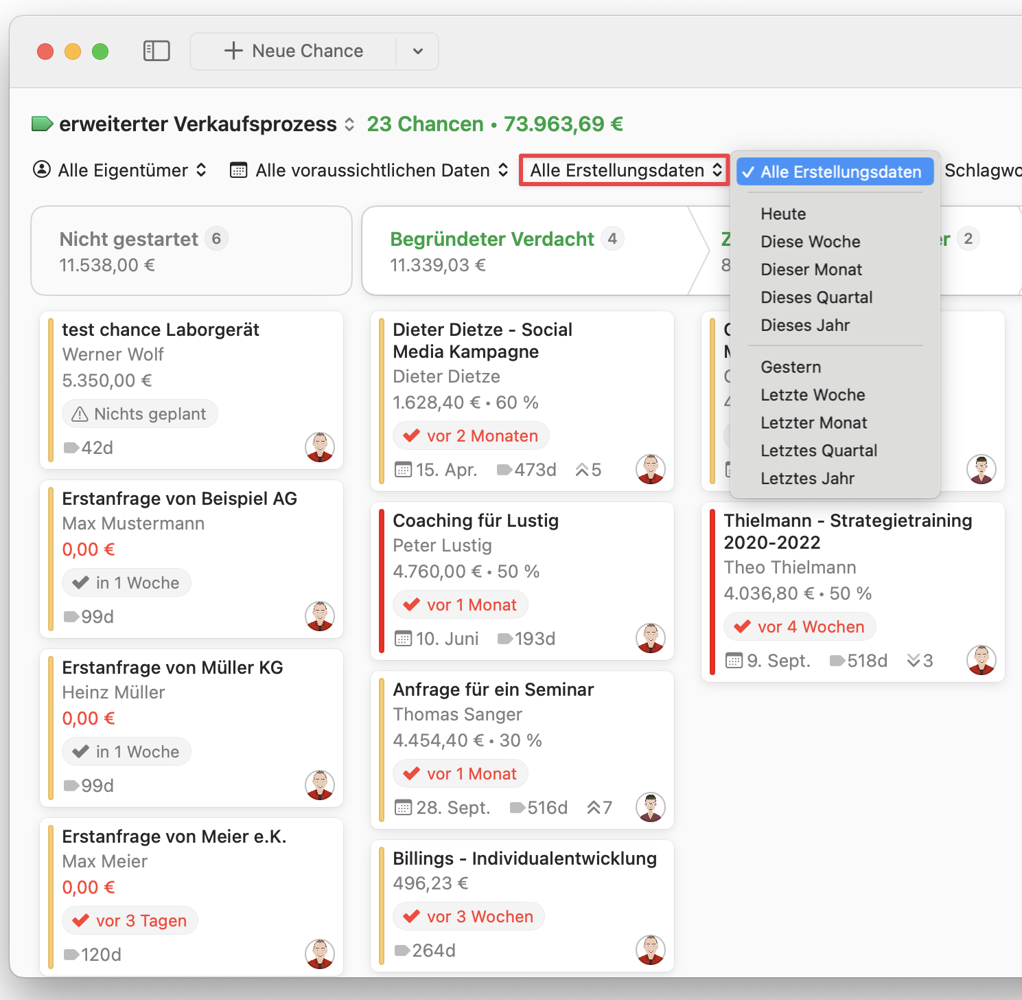Image resolution: width=1022 pixels, height=1000 pixels.
Task: Click the person icon beside Alle Eigentümer
Action: [41, 170]
